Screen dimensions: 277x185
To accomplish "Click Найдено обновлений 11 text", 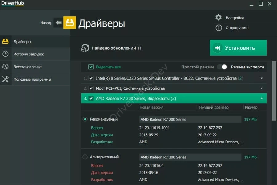I will (116, 48).
